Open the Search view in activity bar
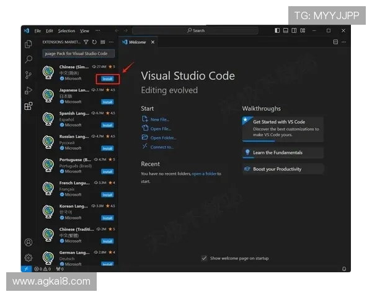The height and width of the screenshot is (297, 372). tap(28, 59)
